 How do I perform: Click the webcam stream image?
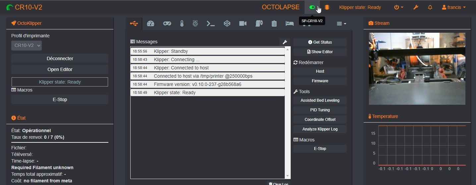pyautogui.click(x=417, y=68)
